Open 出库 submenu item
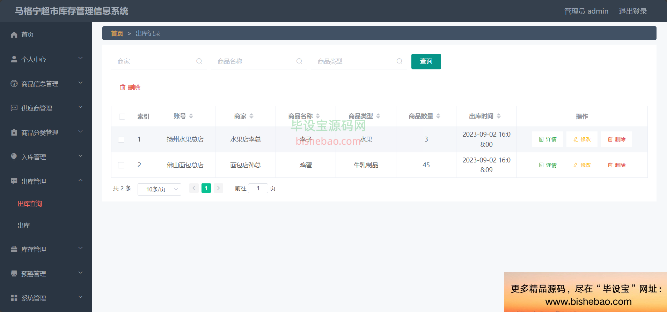The image size is (667, 312). [x=24, y=226]
